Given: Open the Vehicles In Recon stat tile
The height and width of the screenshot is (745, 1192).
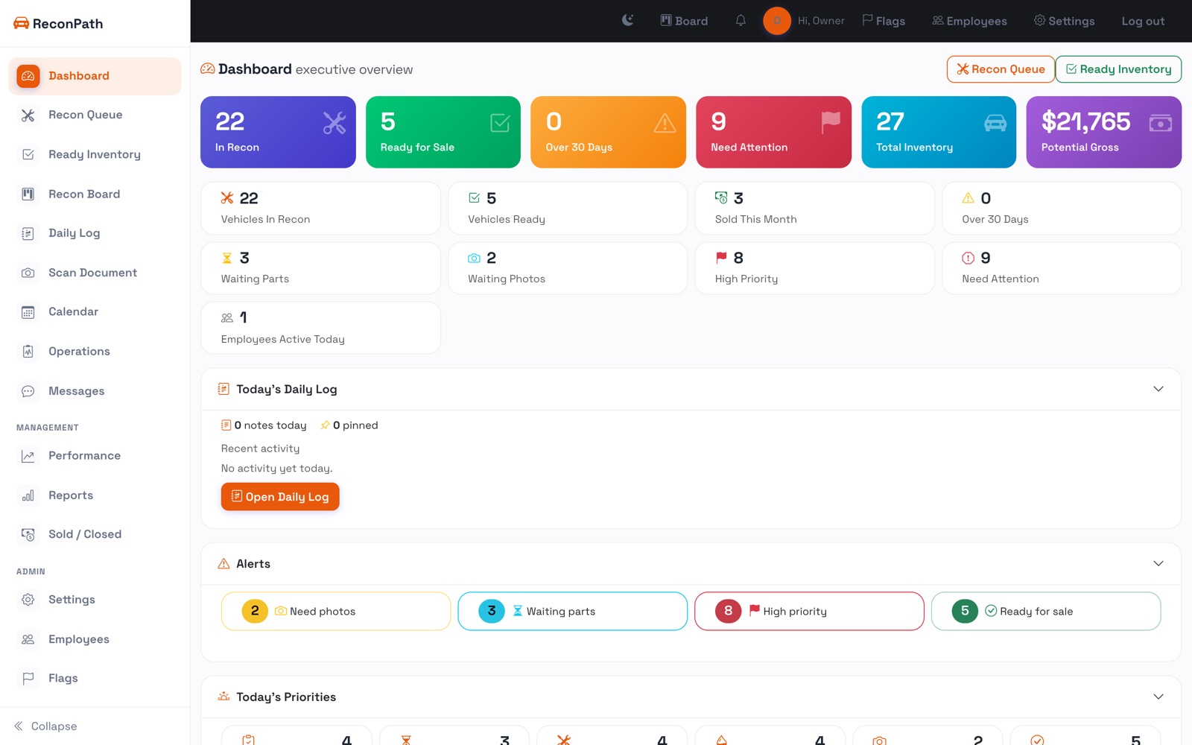Looking at the screenshot, I should coord(320,209).
